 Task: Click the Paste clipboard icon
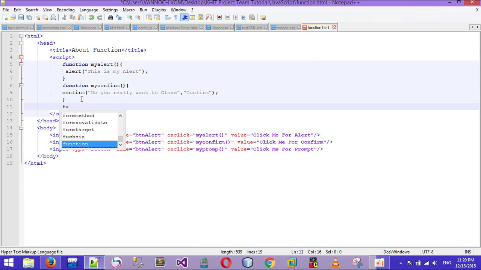80,17
